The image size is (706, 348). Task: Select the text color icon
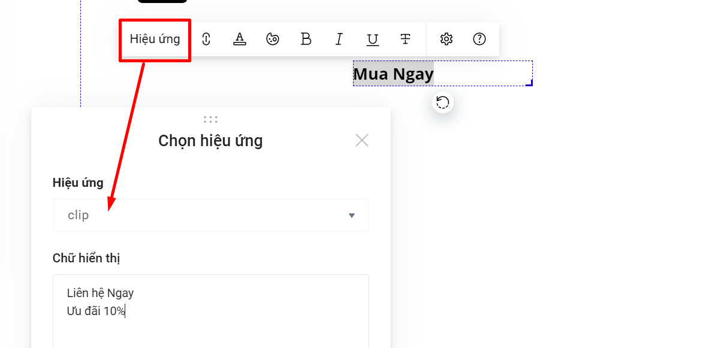(x=240, y=40)
